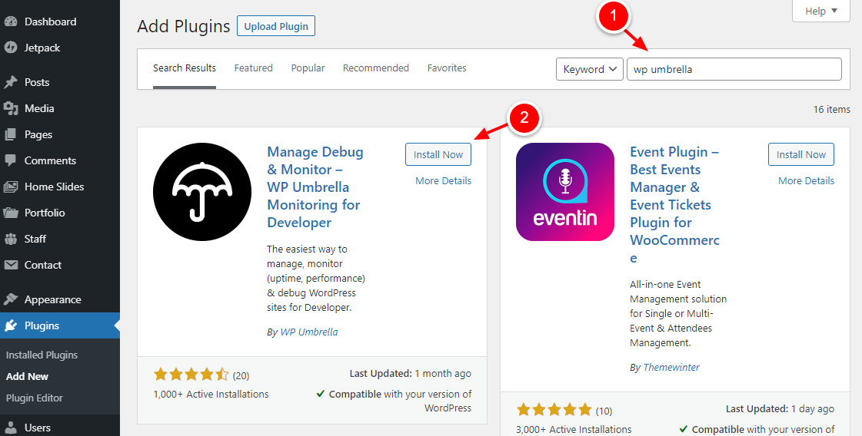Go to Jetpack menu item
The height and width of the screenshot is (436, 862).
(x=60, y=48)
